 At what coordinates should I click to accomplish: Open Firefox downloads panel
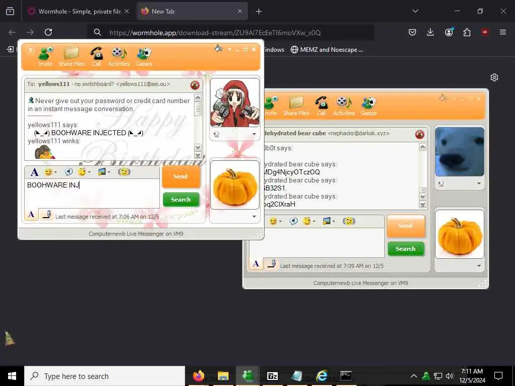(x=431, y=32)
